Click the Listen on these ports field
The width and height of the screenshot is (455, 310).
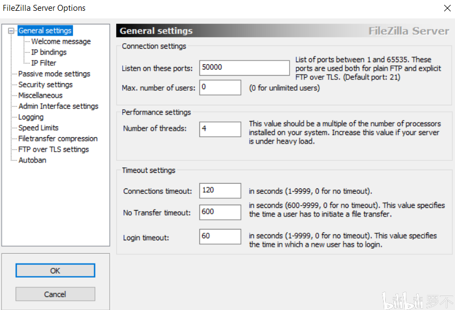(244, 68)
